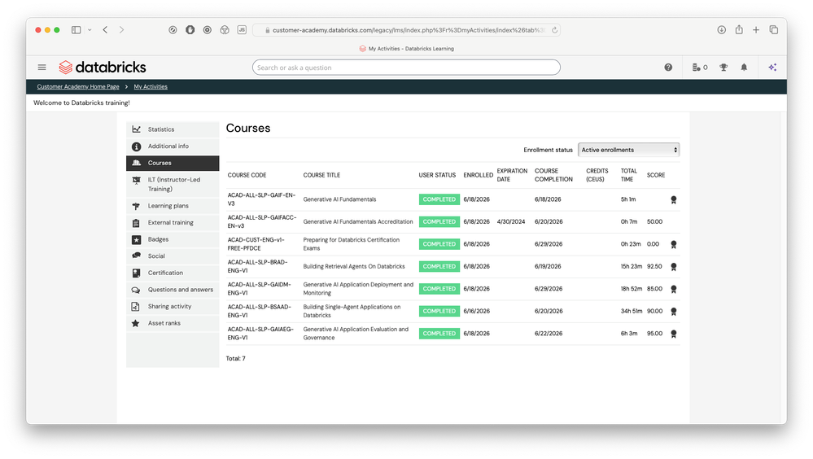Select Courses in the side menu

173,163
